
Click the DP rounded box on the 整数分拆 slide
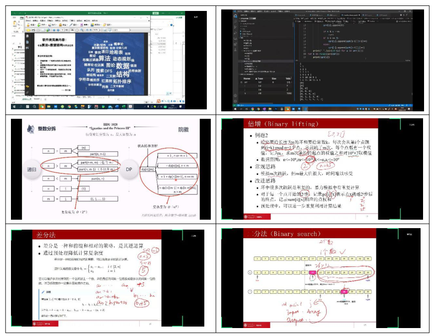127,168
